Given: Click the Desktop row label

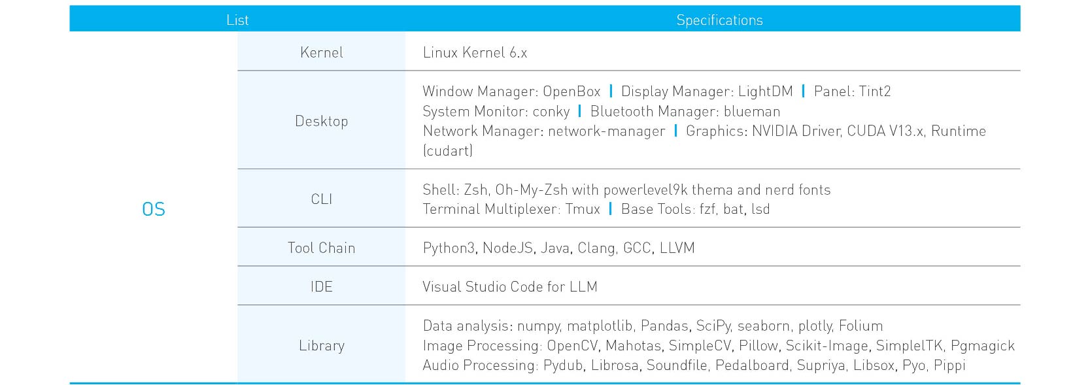Looking at the screenshot, I should [x=321, y=121].
